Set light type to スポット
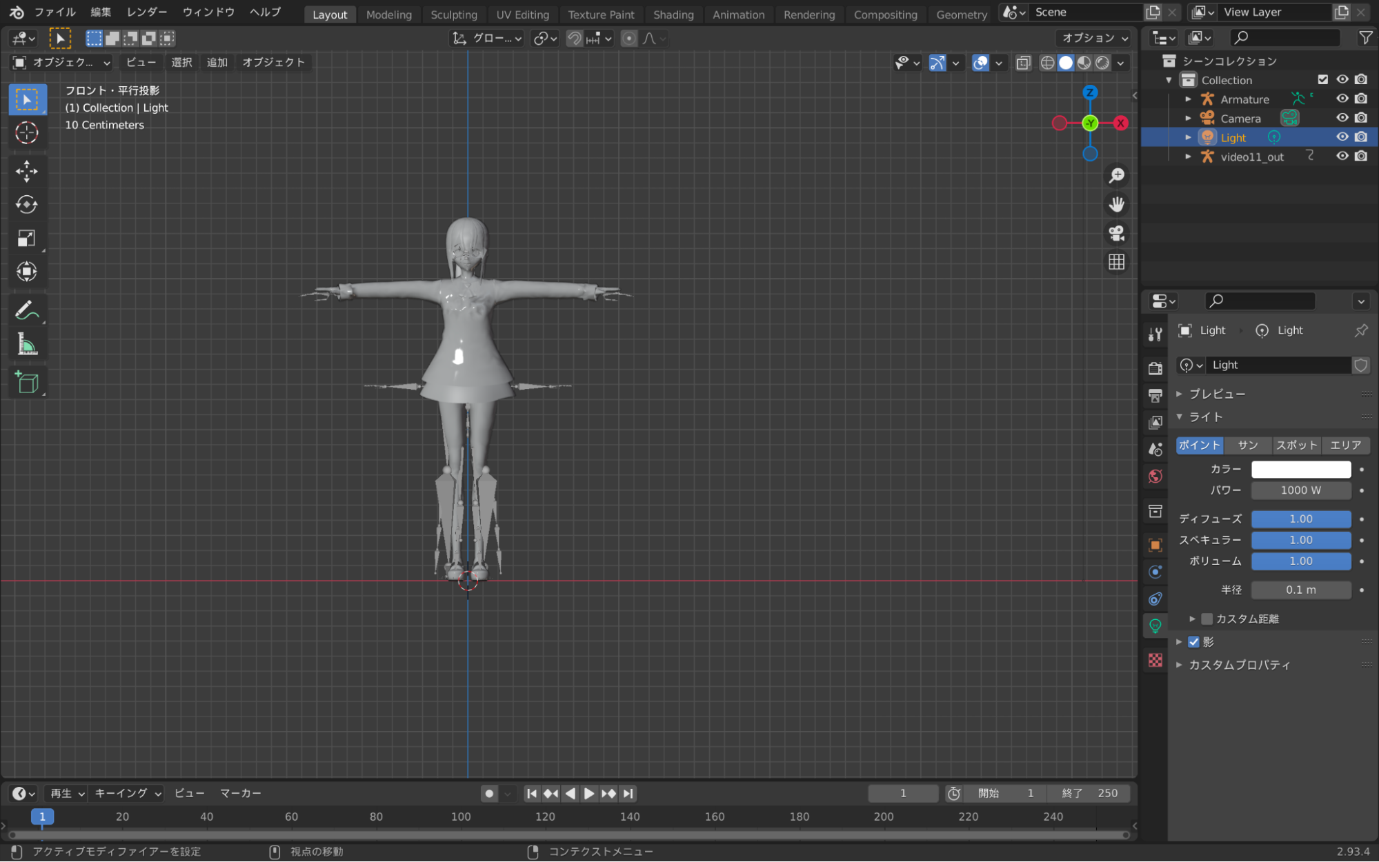 (1297, 446)
